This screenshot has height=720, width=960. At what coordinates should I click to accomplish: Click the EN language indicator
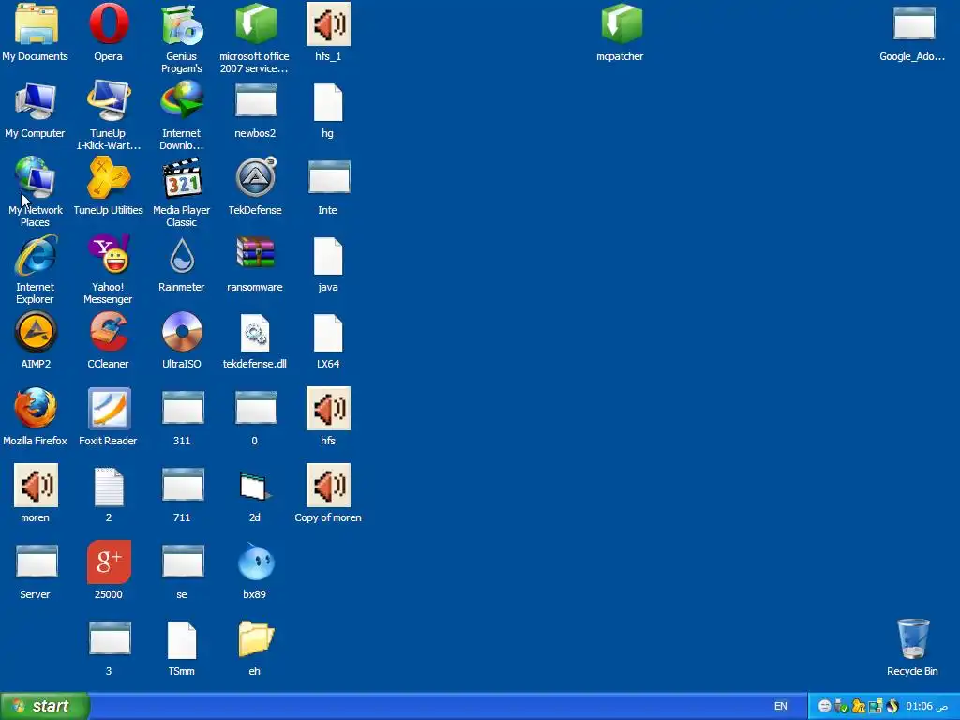[x=781, y=707]
